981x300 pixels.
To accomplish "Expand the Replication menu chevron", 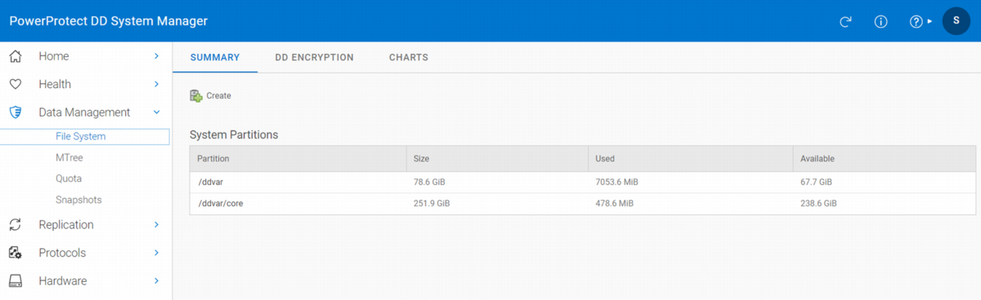I will pyautogui.click(x=156, y=225).
